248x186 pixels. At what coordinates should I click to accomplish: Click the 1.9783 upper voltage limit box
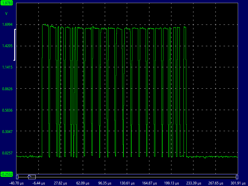coord(7,3)
